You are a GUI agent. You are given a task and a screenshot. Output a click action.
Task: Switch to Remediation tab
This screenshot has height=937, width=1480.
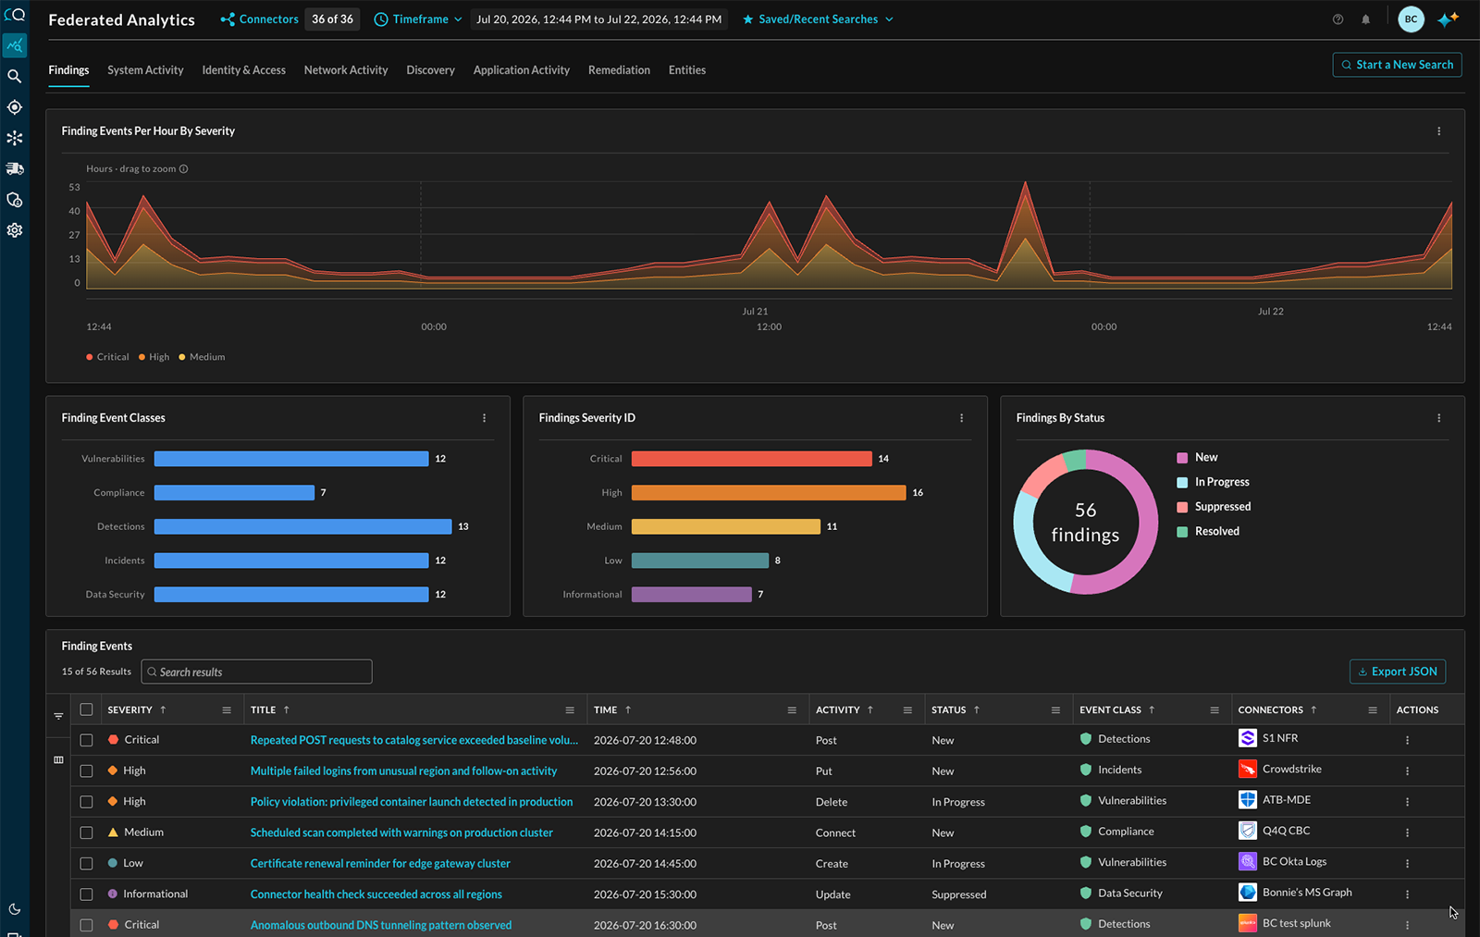point(619,70)
